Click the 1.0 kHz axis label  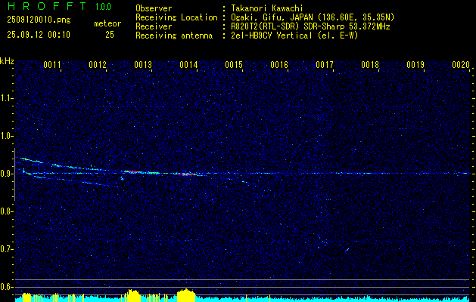click(6, 136)
